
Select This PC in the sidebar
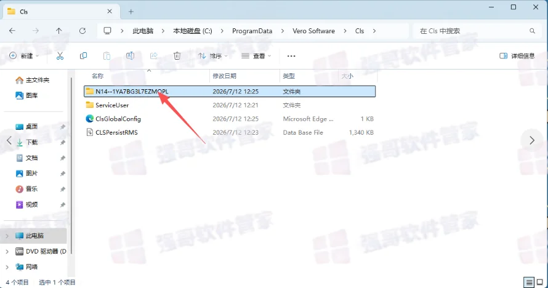pyautogui.click(x=34, y=236)
